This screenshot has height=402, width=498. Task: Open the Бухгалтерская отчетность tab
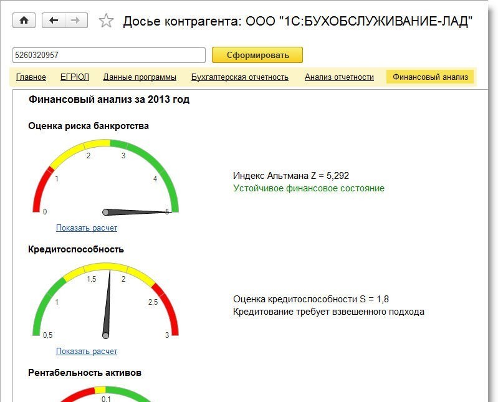point(240,77)
